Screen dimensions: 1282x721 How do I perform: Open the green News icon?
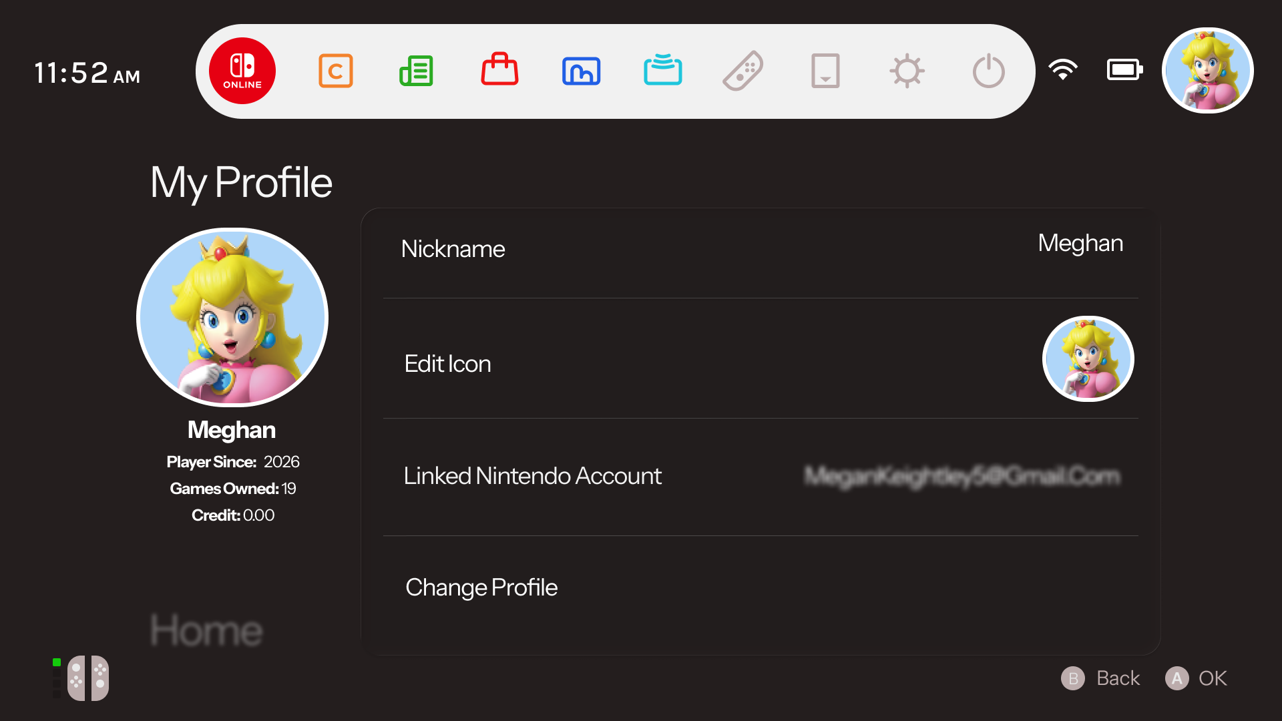click(417, 71)
